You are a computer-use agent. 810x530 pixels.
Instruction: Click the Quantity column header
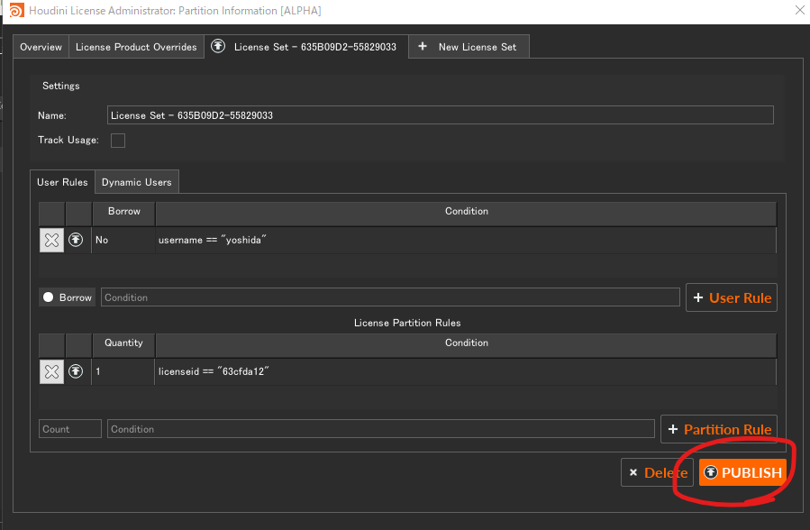pyautogui.click(x=124, y=343)
